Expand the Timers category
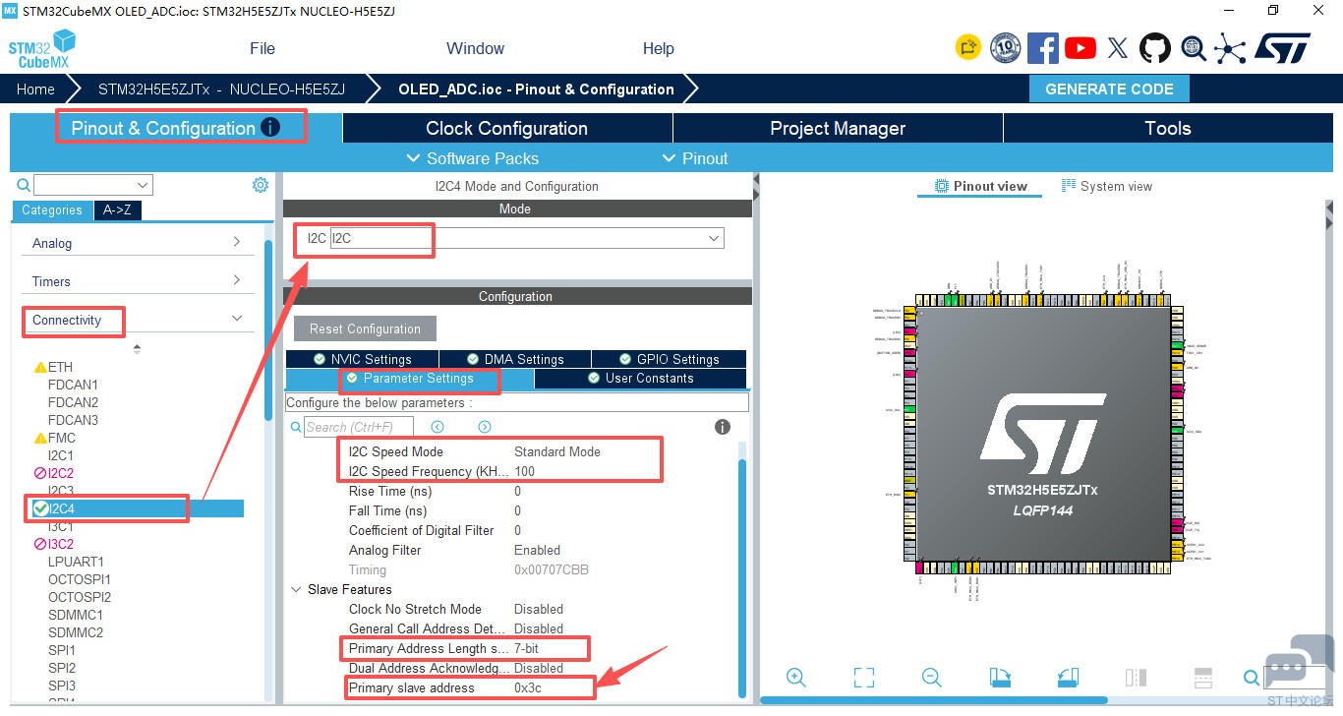This screenshot has width=1343, height=716. coord(137,281)
